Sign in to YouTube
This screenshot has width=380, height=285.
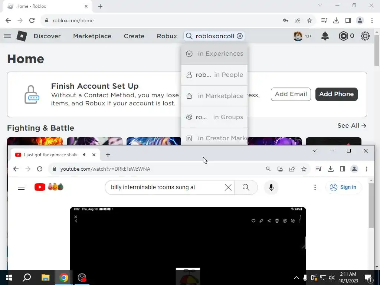click(344, 187)
